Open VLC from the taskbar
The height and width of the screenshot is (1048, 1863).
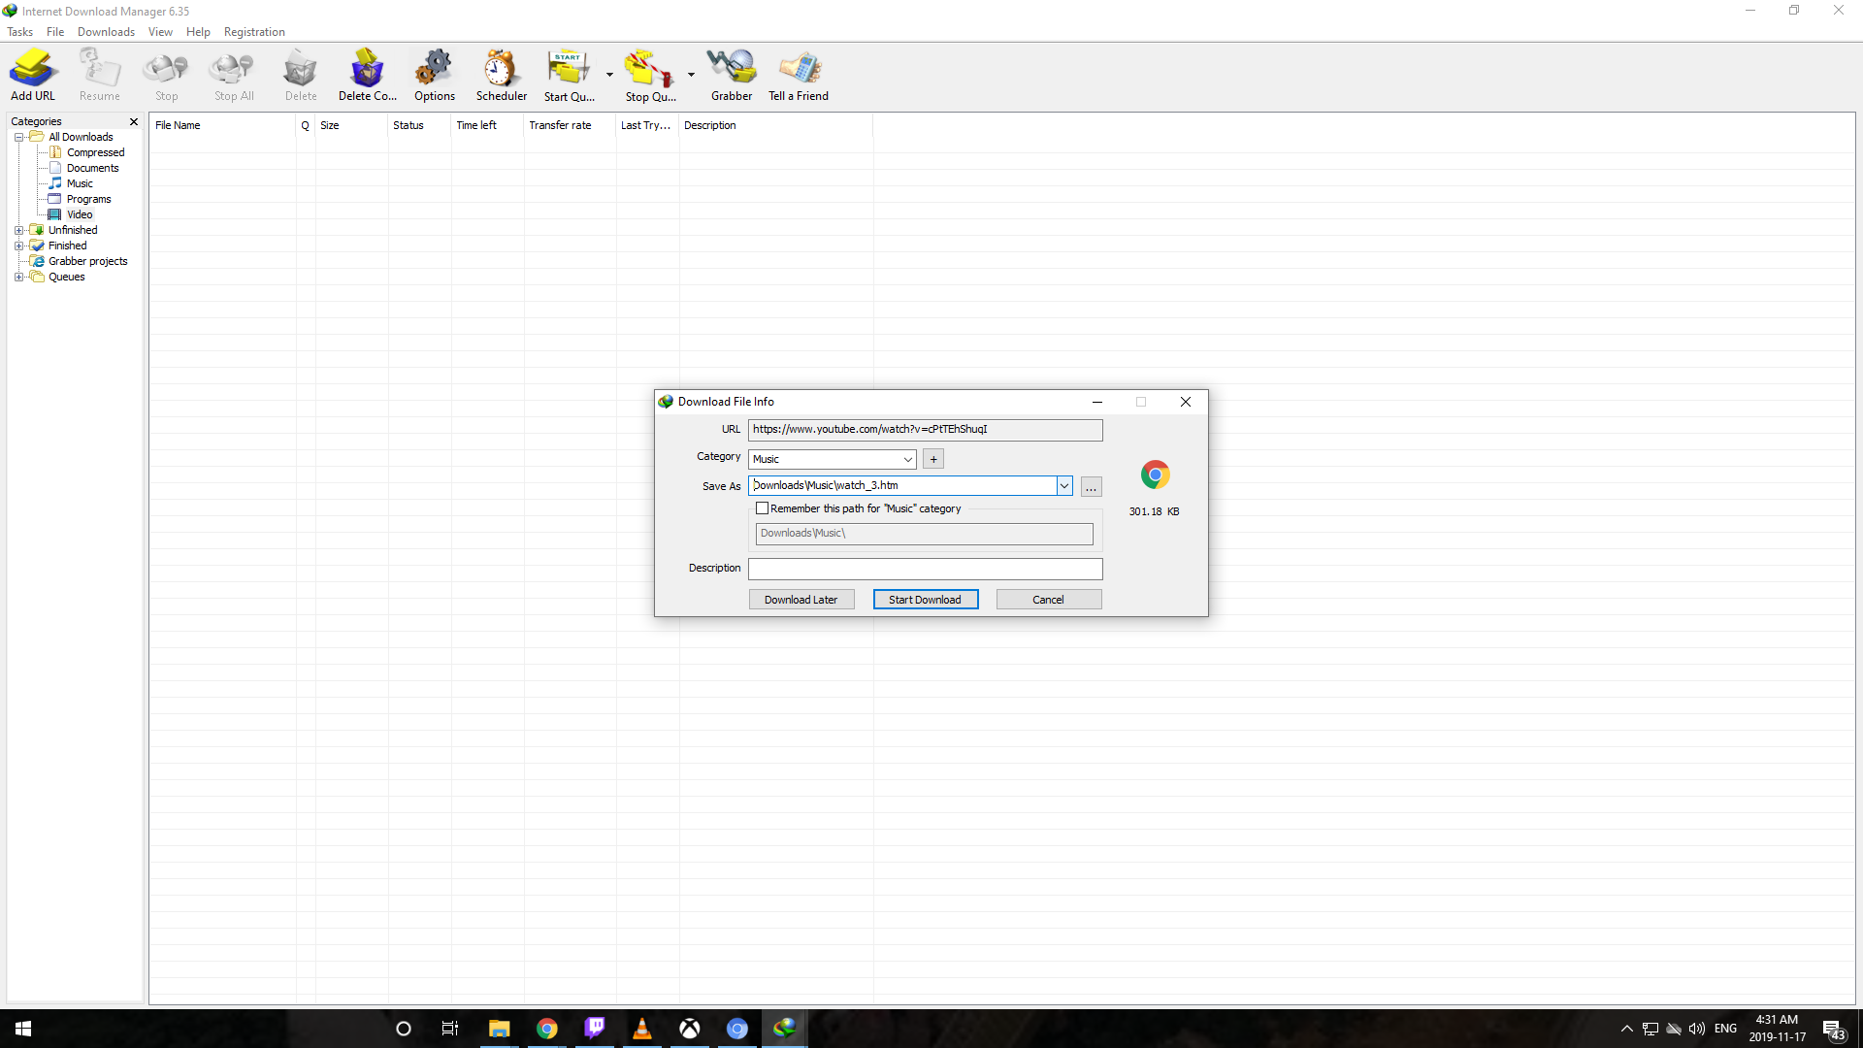click(641, 1029)
